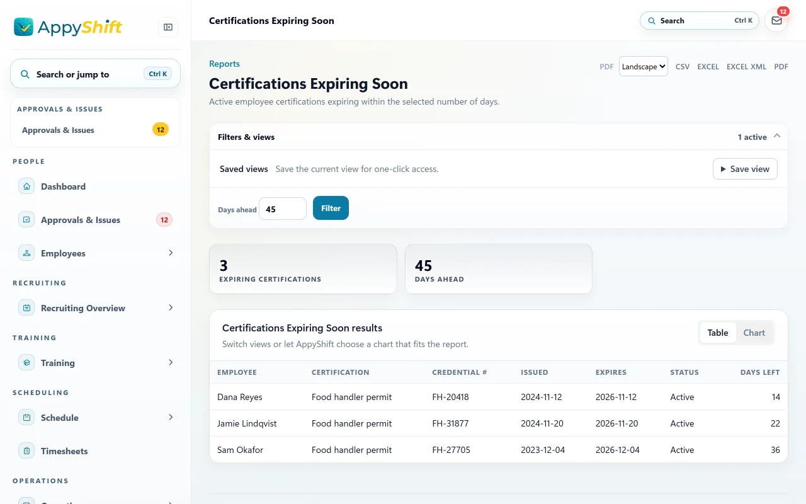Click the PDF link after EXCEL XML
The width and height of the screenshot is (806, 504).
point(781,67)
